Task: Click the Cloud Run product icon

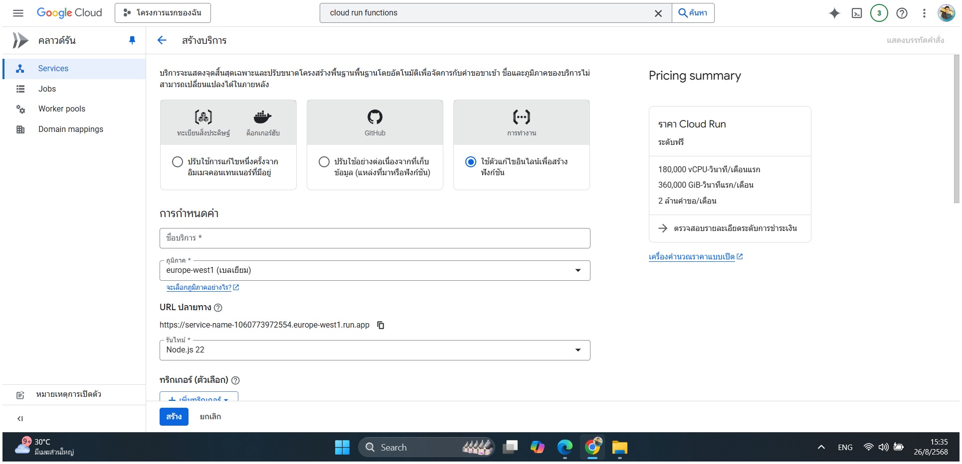Action: pyautogui.click(x=20, y=40)
